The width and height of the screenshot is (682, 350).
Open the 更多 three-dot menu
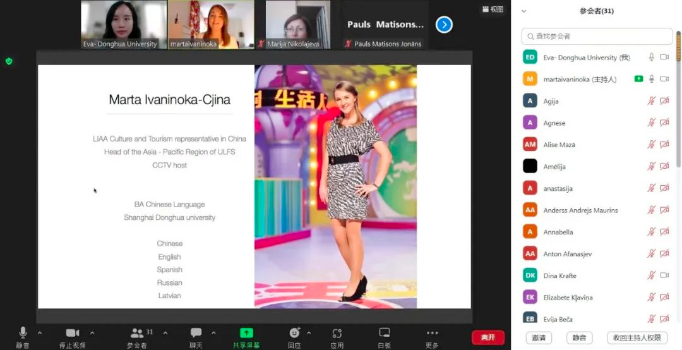click(x=432, y=333)
